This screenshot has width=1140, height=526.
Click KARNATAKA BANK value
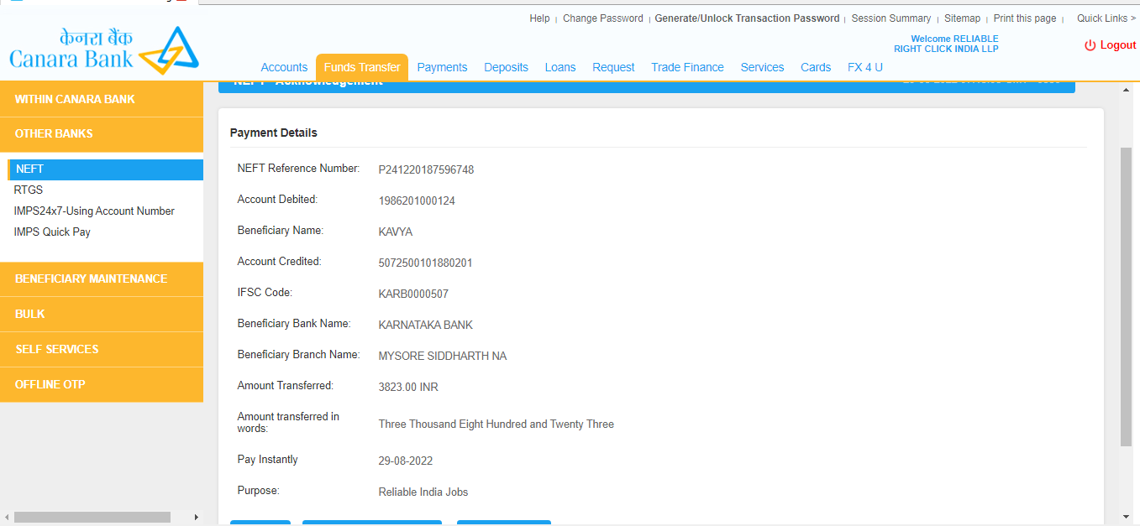click(x=426, y=325)
